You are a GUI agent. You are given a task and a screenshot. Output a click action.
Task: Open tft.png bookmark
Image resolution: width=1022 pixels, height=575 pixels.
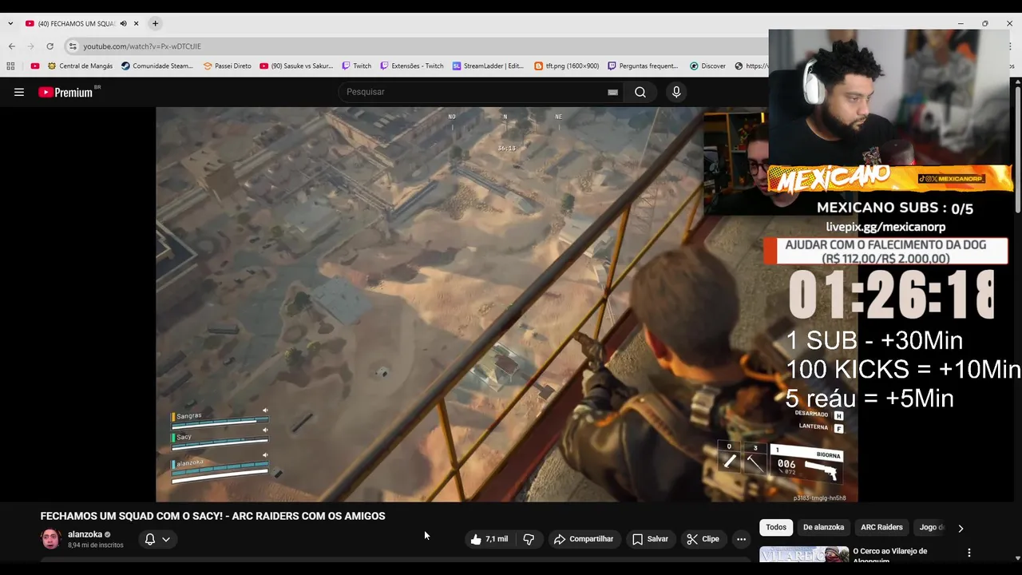(566, 66)
